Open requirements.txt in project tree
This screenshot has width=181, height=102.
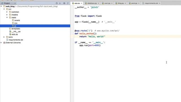click(16, 40)
